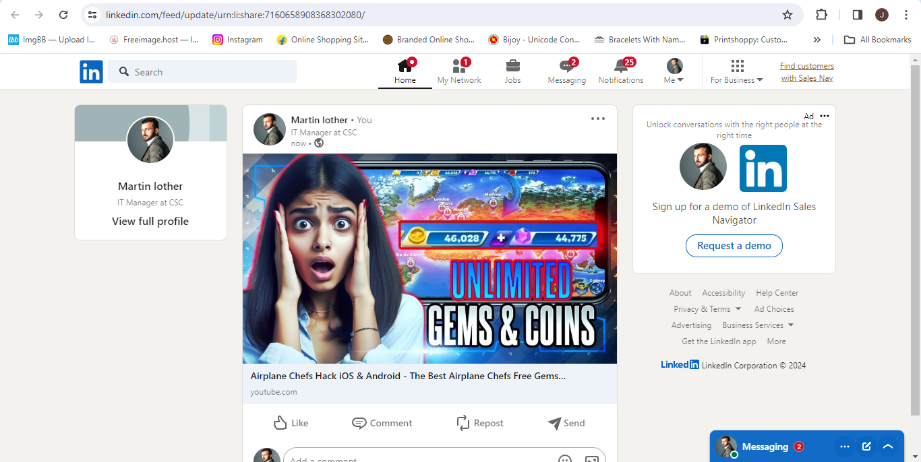
Task: Click View full profile link
Action: click(x=150, y=222)
